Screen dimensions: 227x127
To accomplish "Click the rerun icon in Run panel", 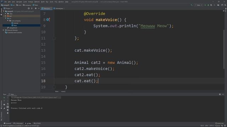I will (x=4, y=98).
